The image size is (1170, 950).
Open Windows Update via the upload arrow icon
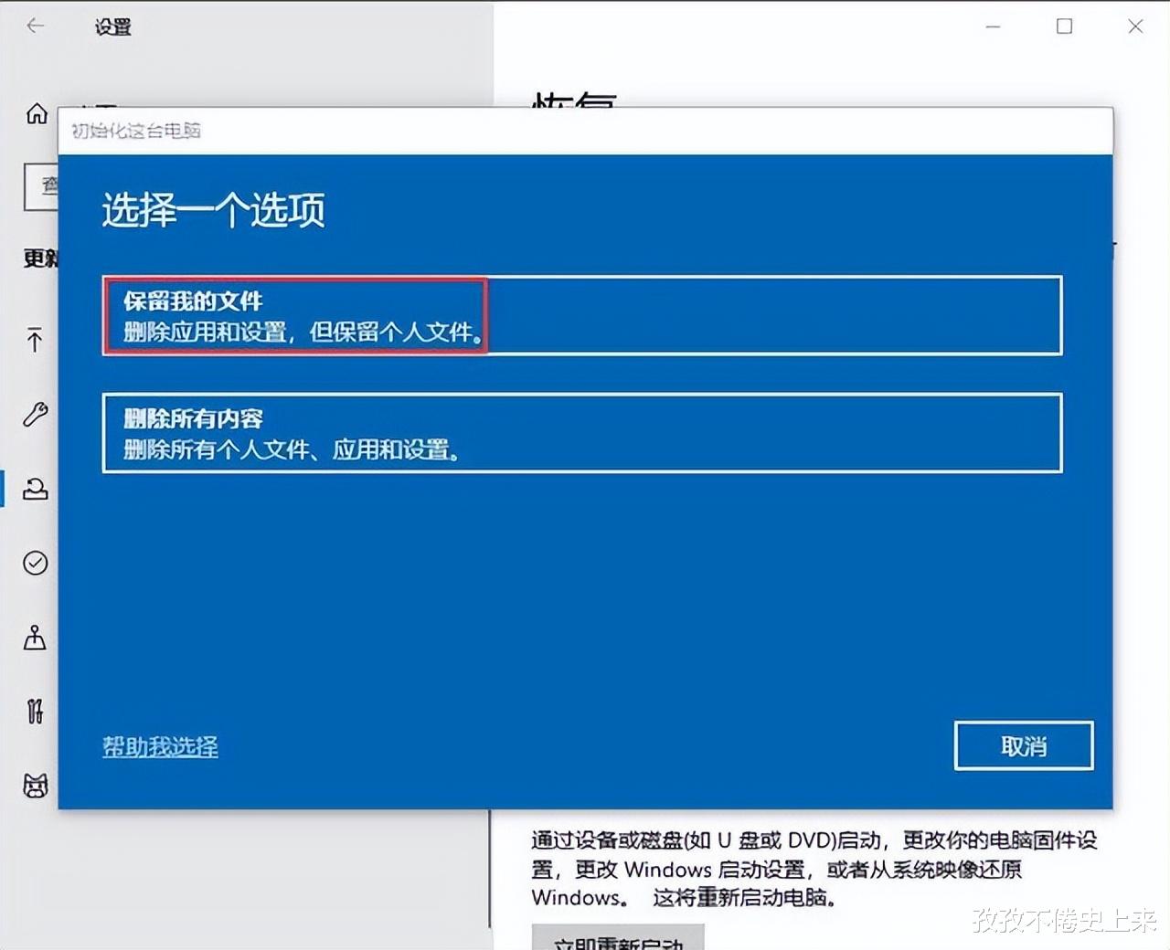click(x=35, y=341)
